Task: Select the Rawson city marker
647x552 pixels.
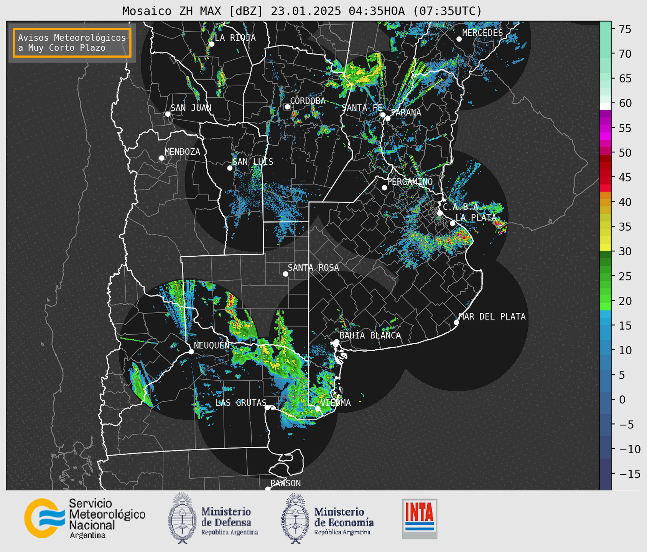Action: (x=268, y=489)
